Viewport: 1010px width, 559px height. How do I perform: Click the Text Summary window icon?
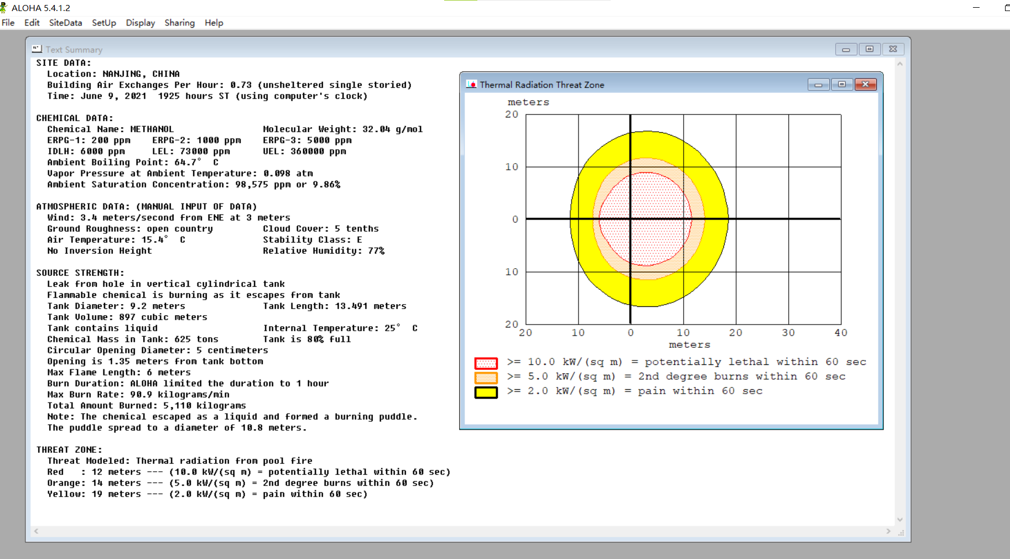pyautogui.click(x=37, y=49)
